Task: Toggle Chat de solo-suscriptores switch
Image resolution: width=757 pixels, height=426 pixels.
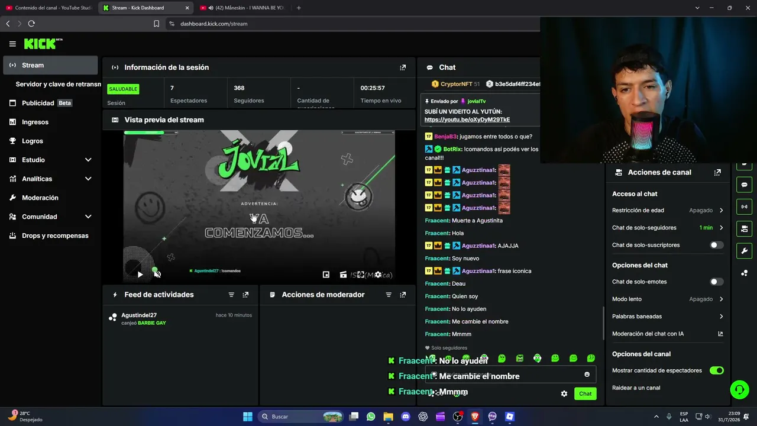Action: pos(717,245)
